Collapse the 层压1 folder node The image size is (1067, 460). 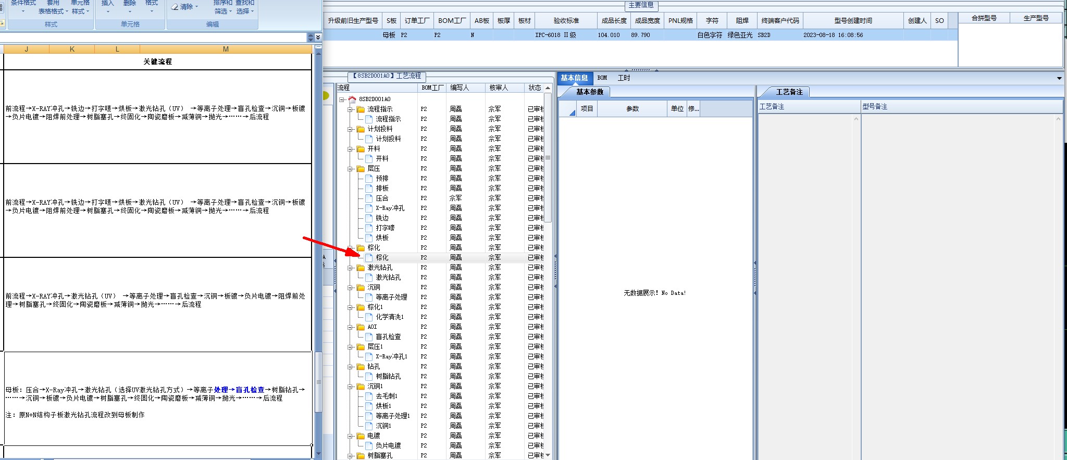(351, 346)
